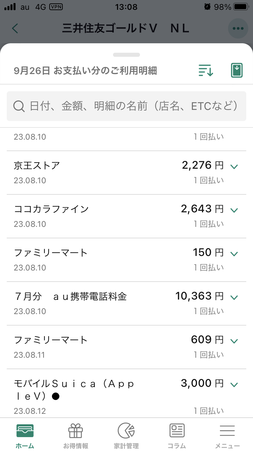This screenshot has height=451, width=253.
Task: Tap the お得情報 gift icon
Action: point(76,431)
